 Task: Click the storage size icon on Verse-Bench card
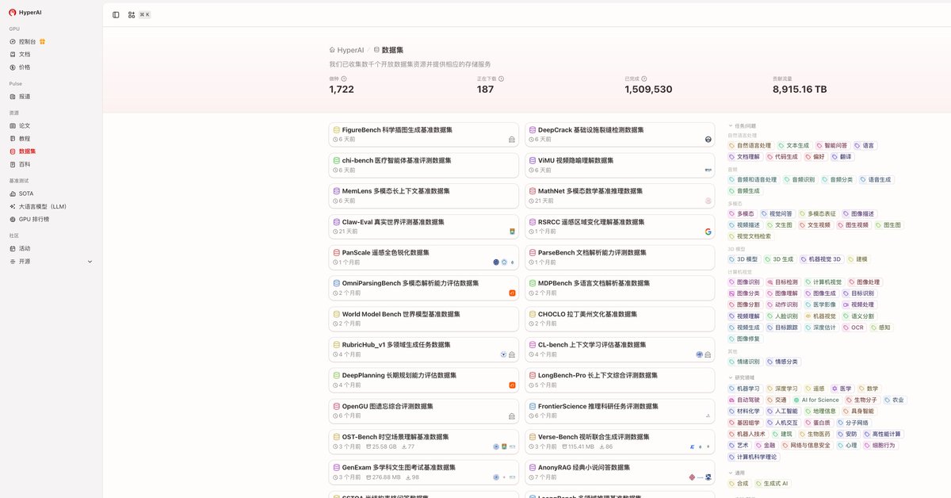tap(564, 446)
